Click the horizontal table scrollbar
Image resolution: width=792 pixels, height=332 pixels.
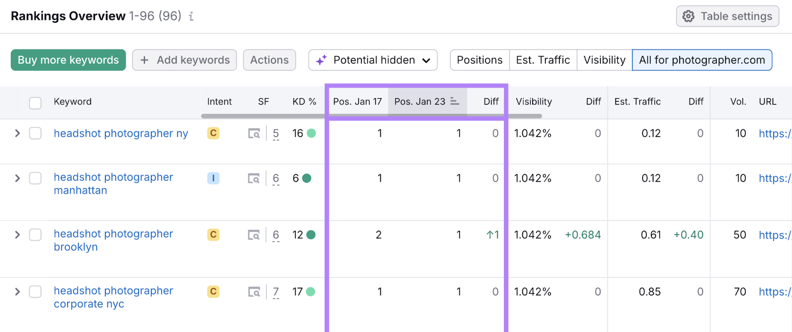[371, 116]
